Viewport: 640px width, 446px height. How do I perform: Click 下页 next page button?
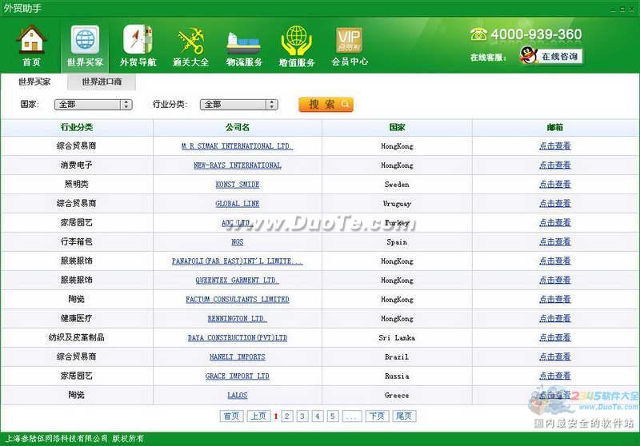pos(377,416)
